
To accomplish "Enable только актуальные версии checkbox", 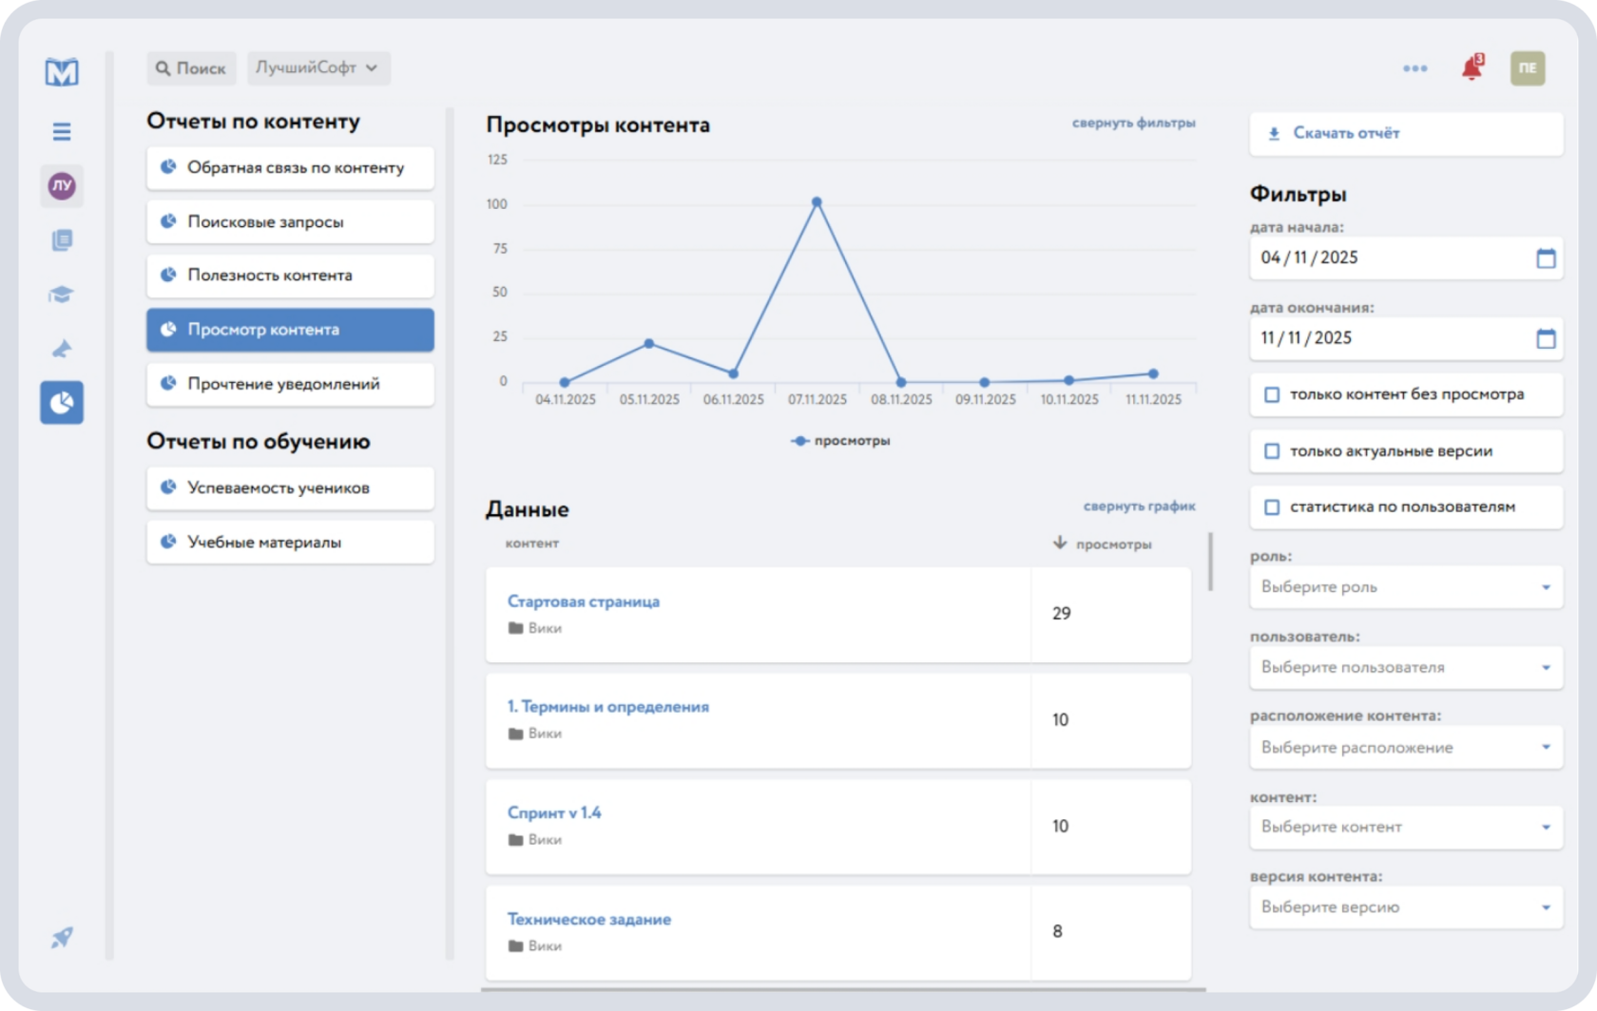I will pos(1272,451).
